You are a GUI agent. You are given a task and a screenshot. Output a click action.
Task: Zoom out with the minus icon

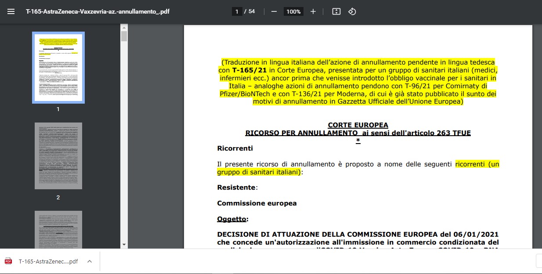click(x=274, y=11)
